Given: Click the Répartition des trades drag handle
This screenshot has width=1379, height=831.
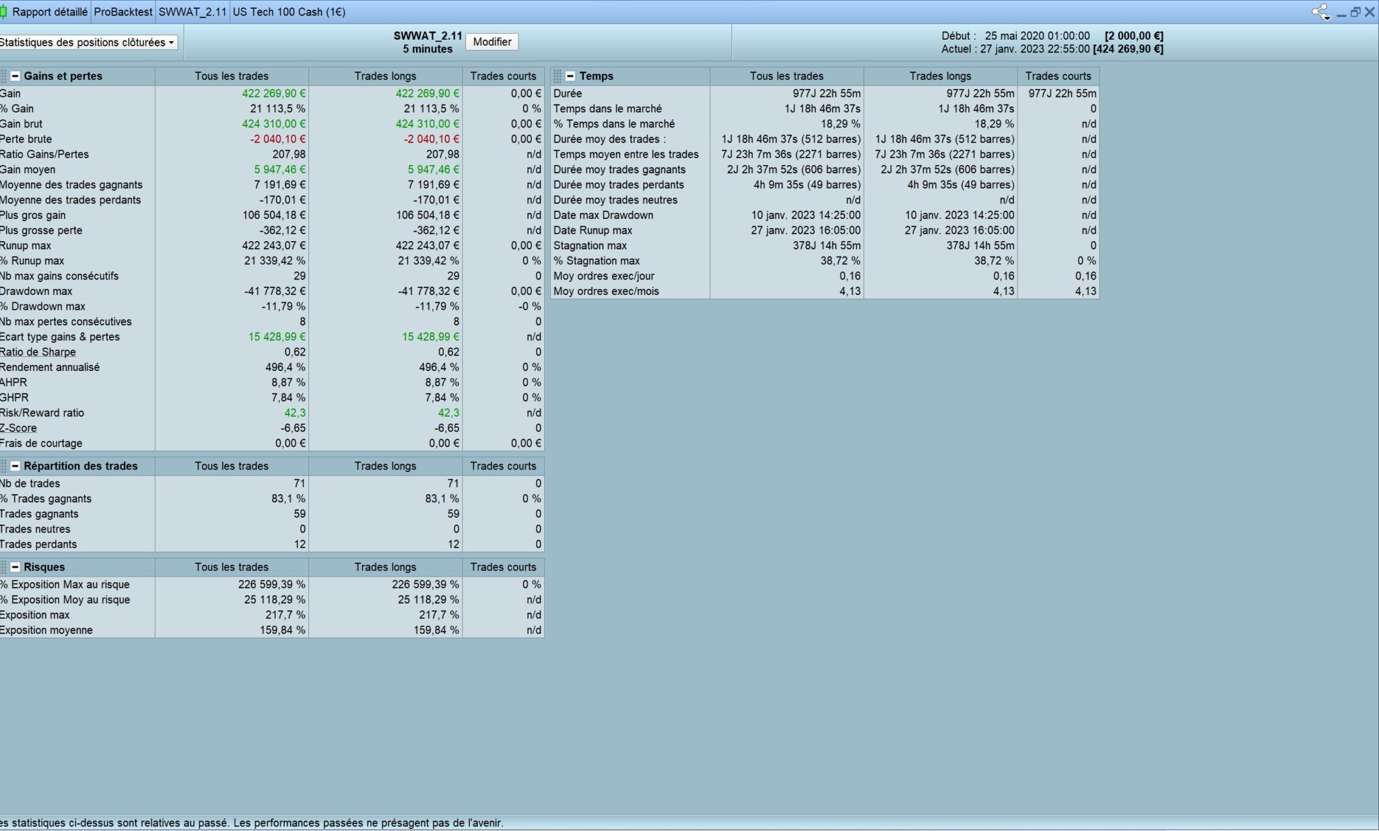Looking at the screenshot, I should point(3,466).
